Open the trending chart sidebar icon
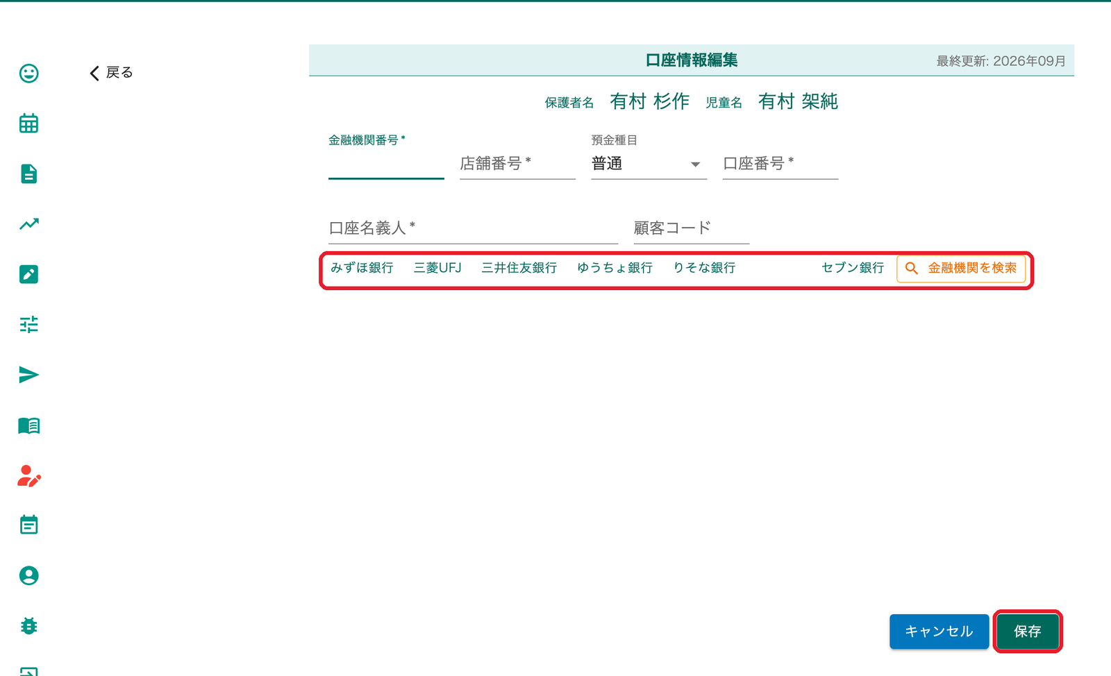Viewport: 1111px width, 676px height. pyautogui.click(x=28, y=223)
